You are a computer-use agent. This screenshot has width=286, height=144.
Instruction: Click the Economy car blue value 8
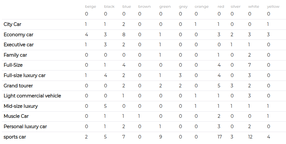pos(124,35)
